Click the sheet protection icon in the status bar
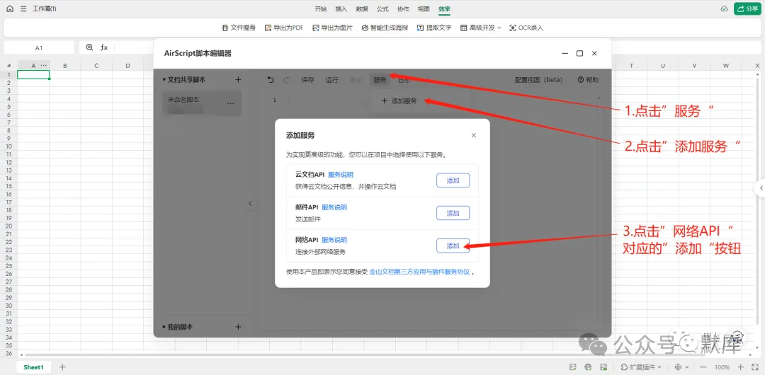The width and height of the screenshot is (765, 375). tap(603, 367)
